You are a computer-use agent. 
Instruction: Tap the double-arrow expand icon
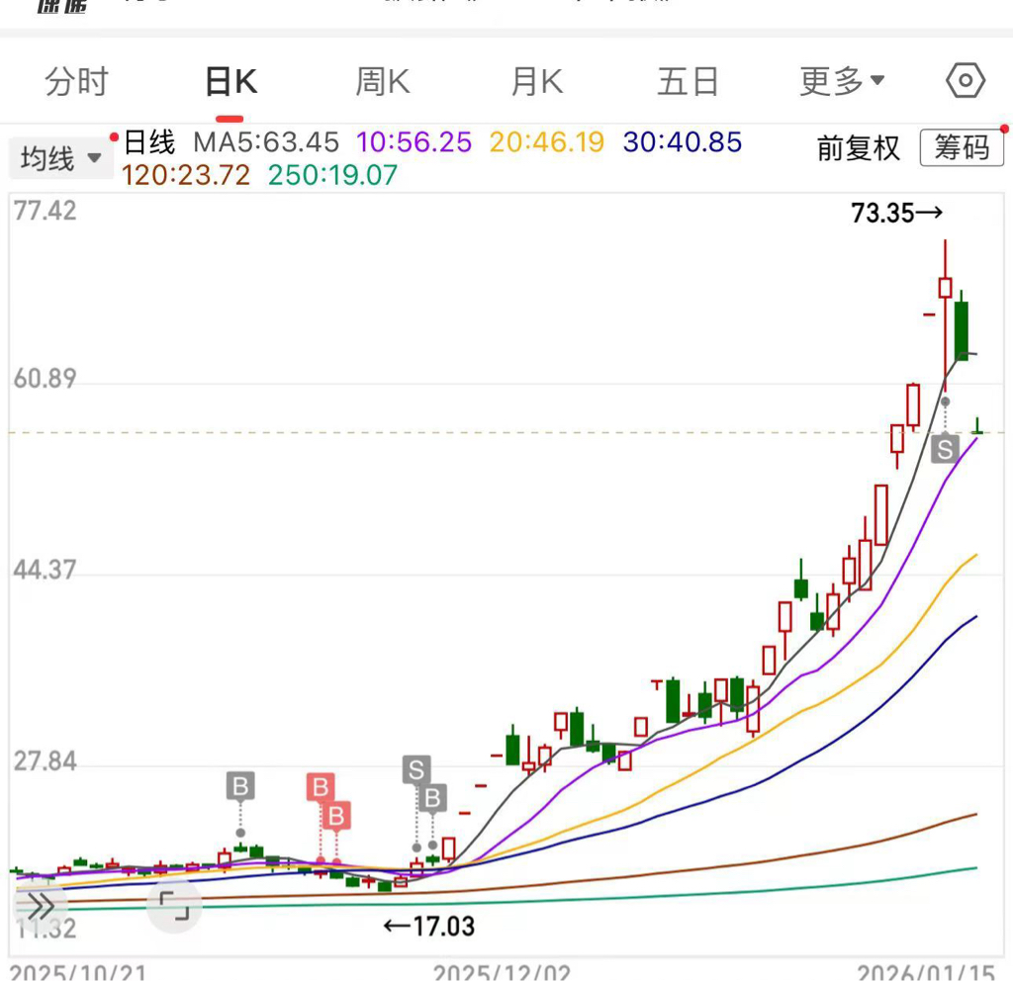pyautogui.click(x=41, y=906)
